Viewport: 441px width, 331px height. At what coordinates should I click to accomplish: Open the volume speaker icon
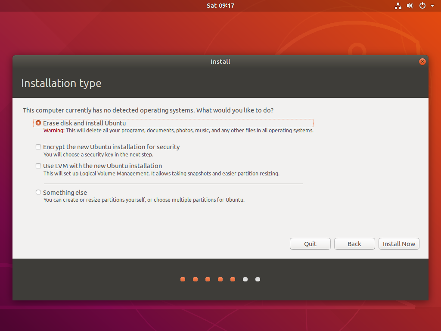point(410,6)
